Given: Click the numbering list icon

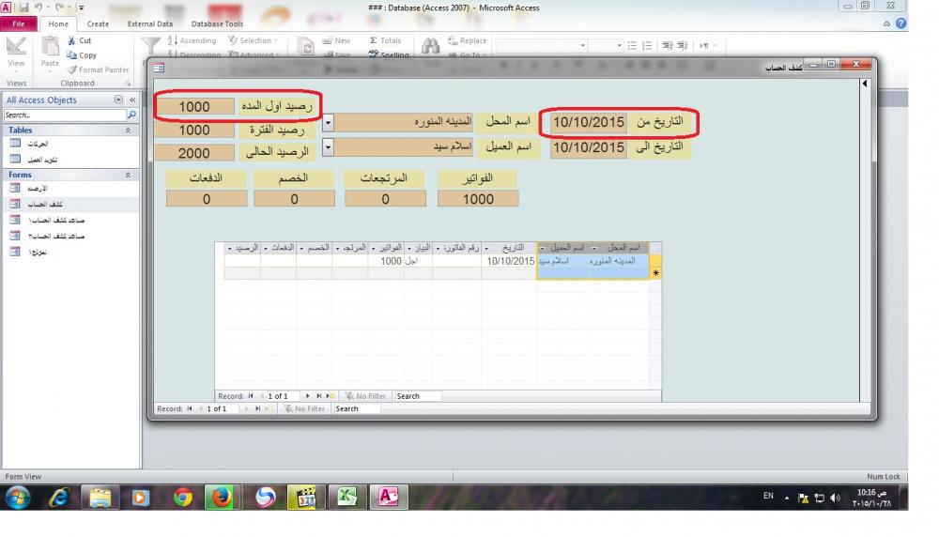Looking at the screenshot, I should (647, 45).
